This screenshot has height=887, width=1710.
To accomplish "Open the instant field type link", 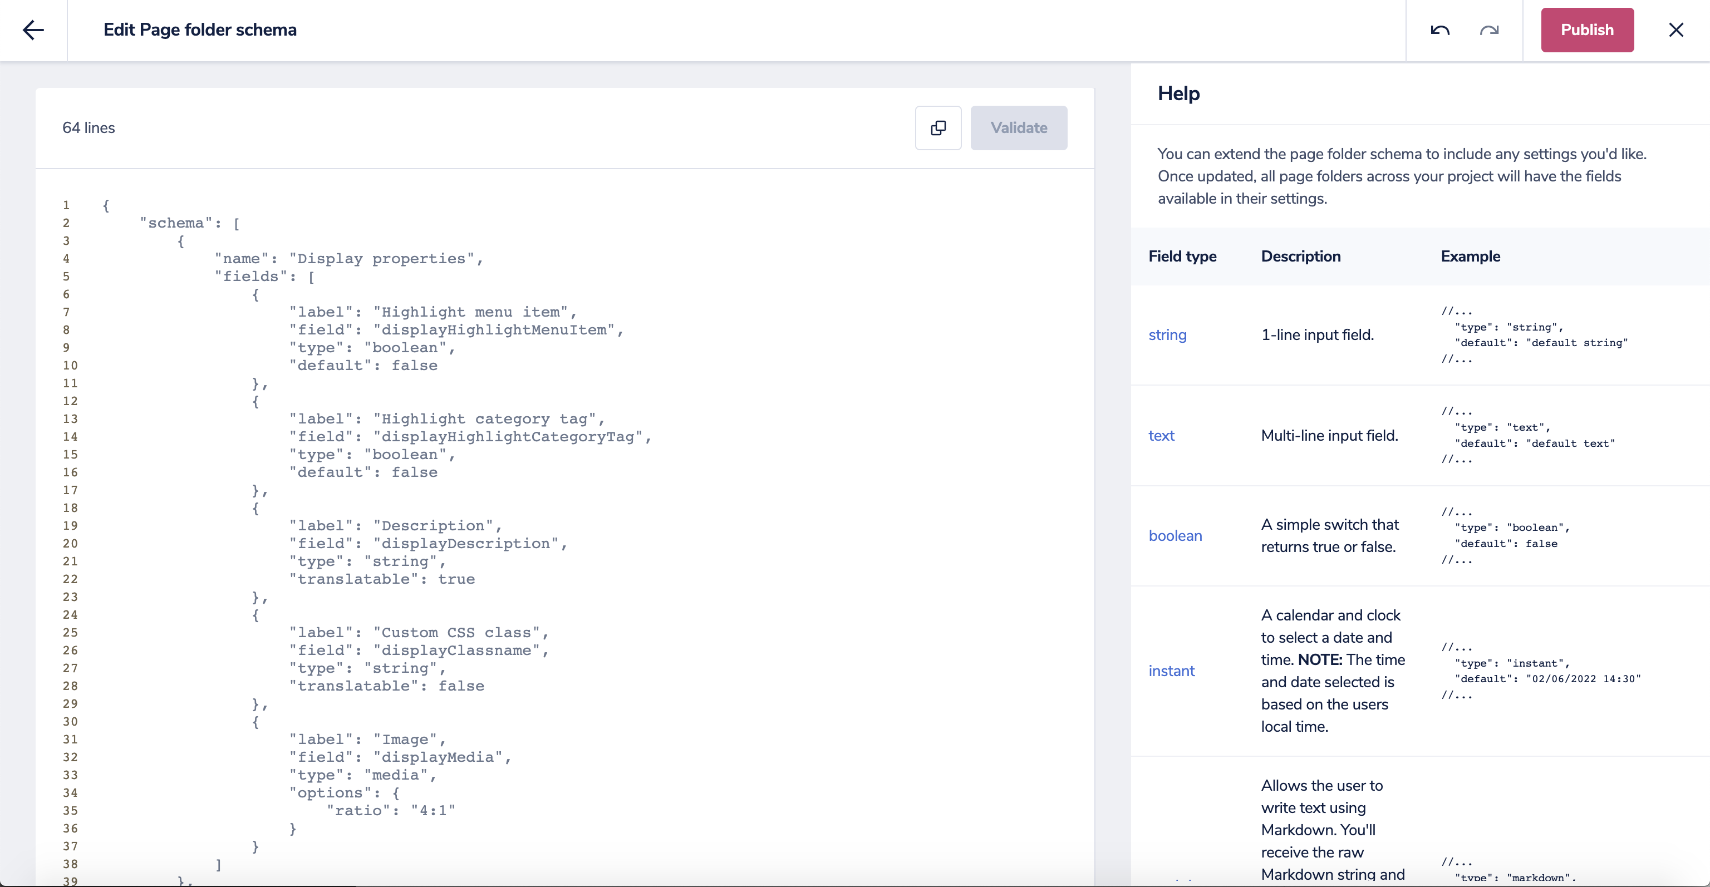I will click(1171, 671).
